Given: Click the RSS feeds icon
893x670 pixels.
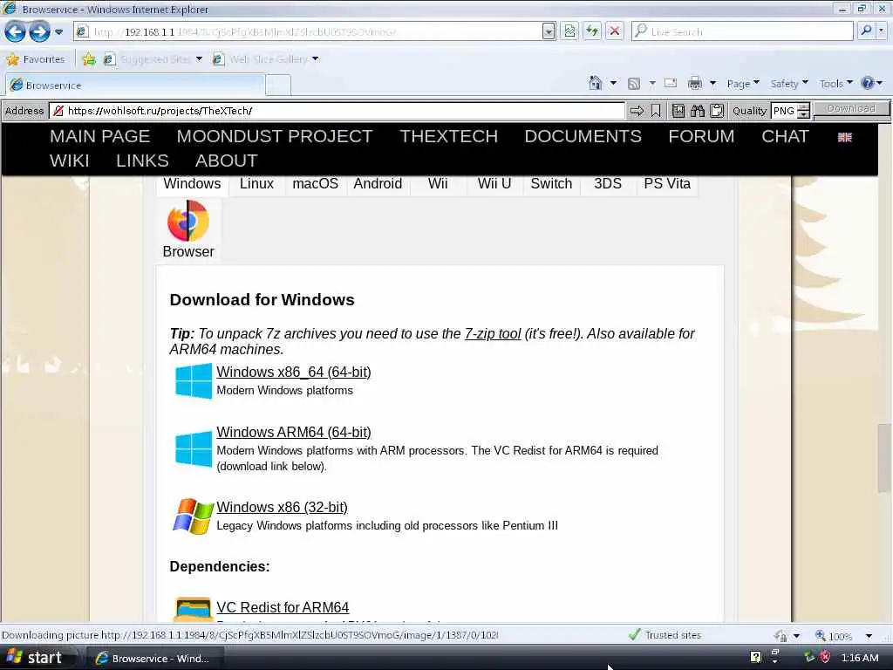Looking at the screenshot, I should [x=634, y=84].
